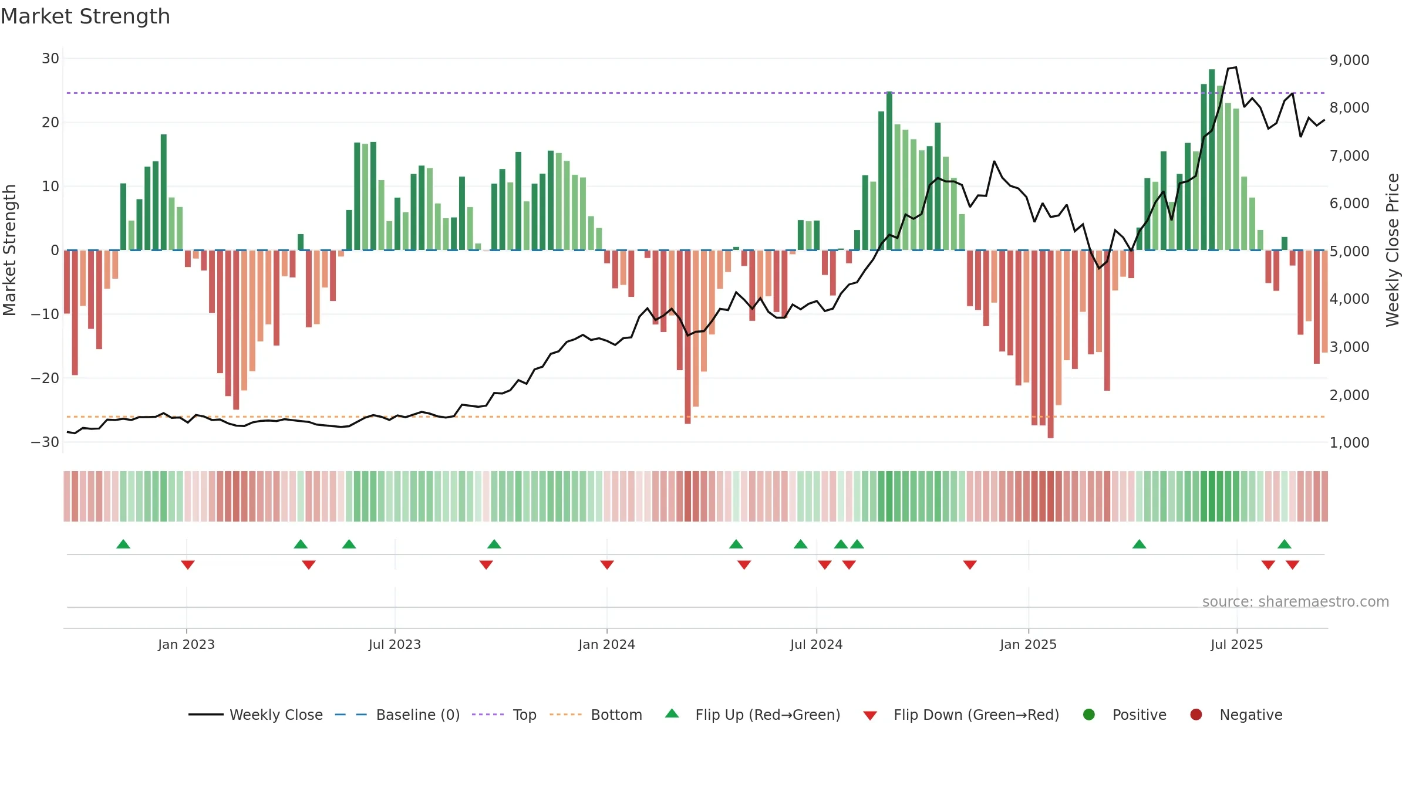Click the green Positive legend circle
Viewport: 1409px width, 792px height.
(1089, 715)
